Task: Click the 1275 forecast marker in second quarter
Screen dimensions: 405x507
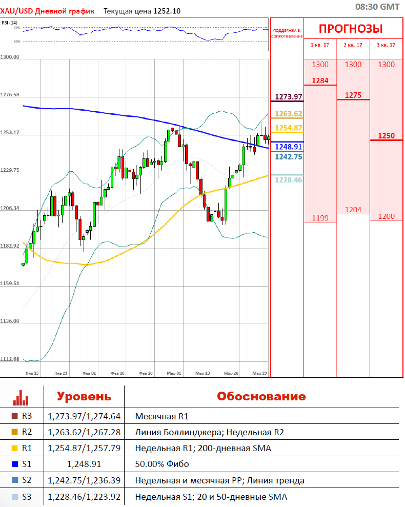Action: pyautogui.click(x=353, y=95)
